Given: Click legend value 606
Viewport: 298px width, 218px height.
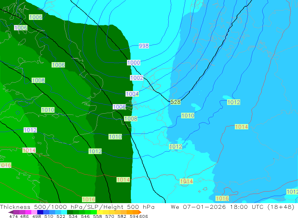Looking at the screenshot, I should point(144,217).
